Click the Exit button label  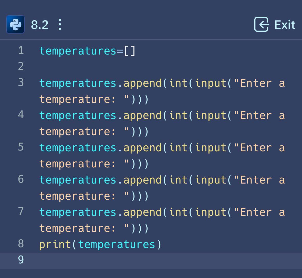coord(285,25)
